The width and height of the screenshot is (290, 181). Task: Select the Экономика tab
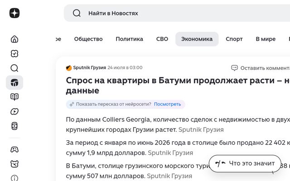click(x=197, y=39)
